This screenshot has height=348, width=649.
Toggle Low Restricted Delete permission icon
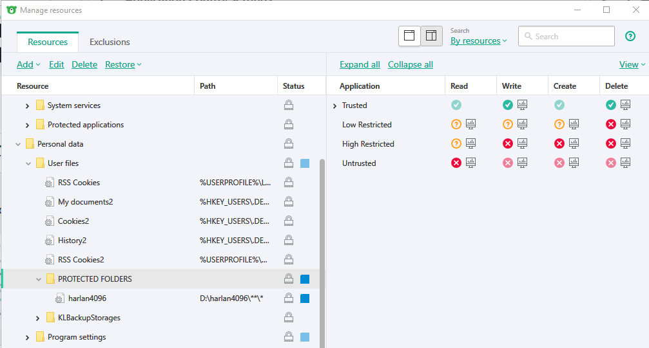pyautogui.click(x=611, y=125)
